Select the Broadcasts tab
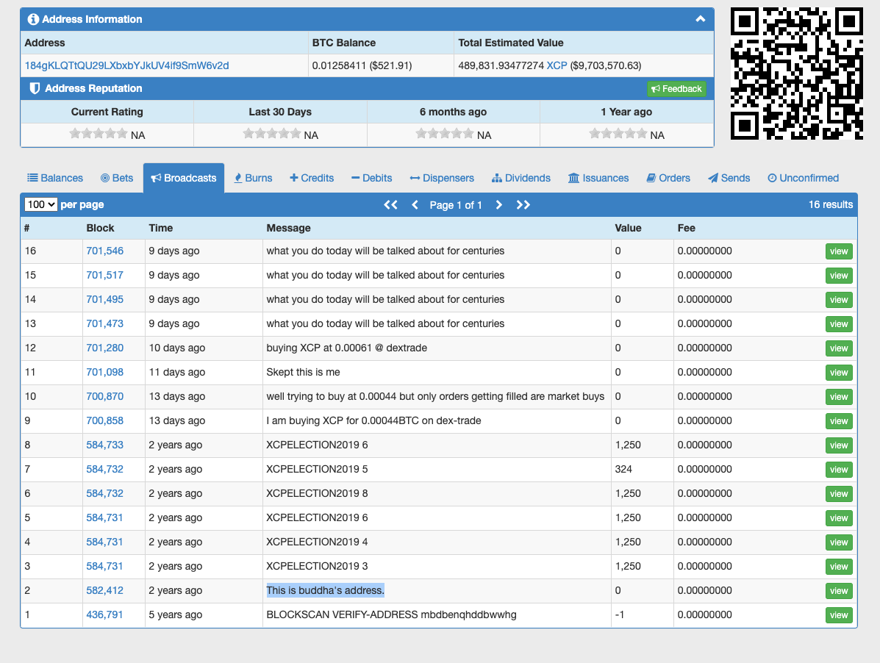Image resolution: width=880 pixels, height=663 pixels. [x=184, y=178]
